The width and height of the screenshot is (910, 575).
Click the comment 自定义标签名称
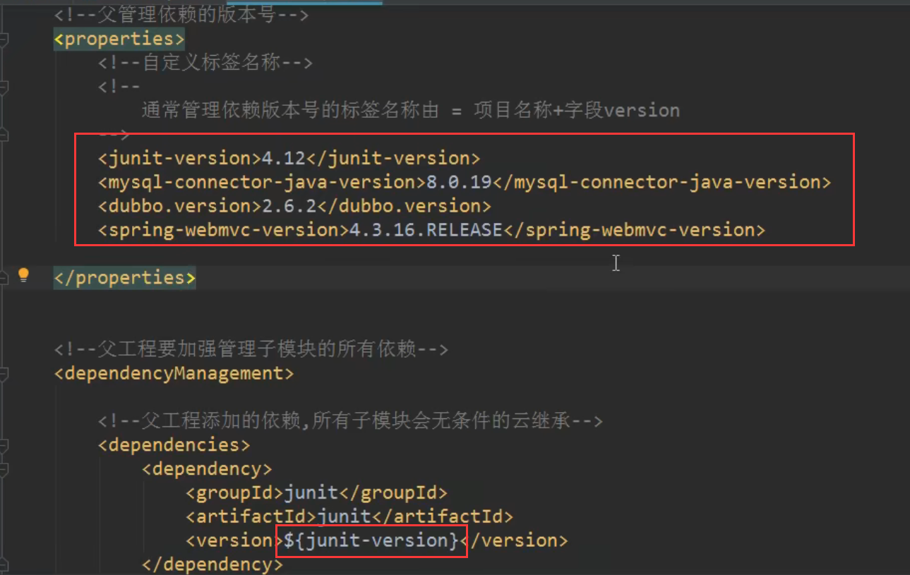205,63
